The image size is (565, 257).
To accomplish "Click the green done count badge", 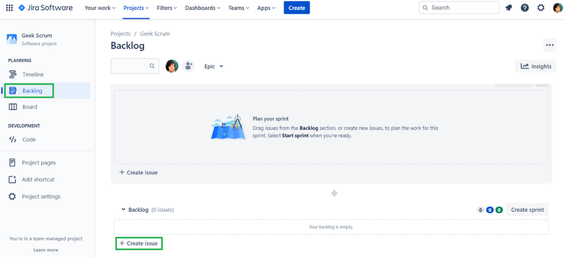I will (x=499, y=209).
